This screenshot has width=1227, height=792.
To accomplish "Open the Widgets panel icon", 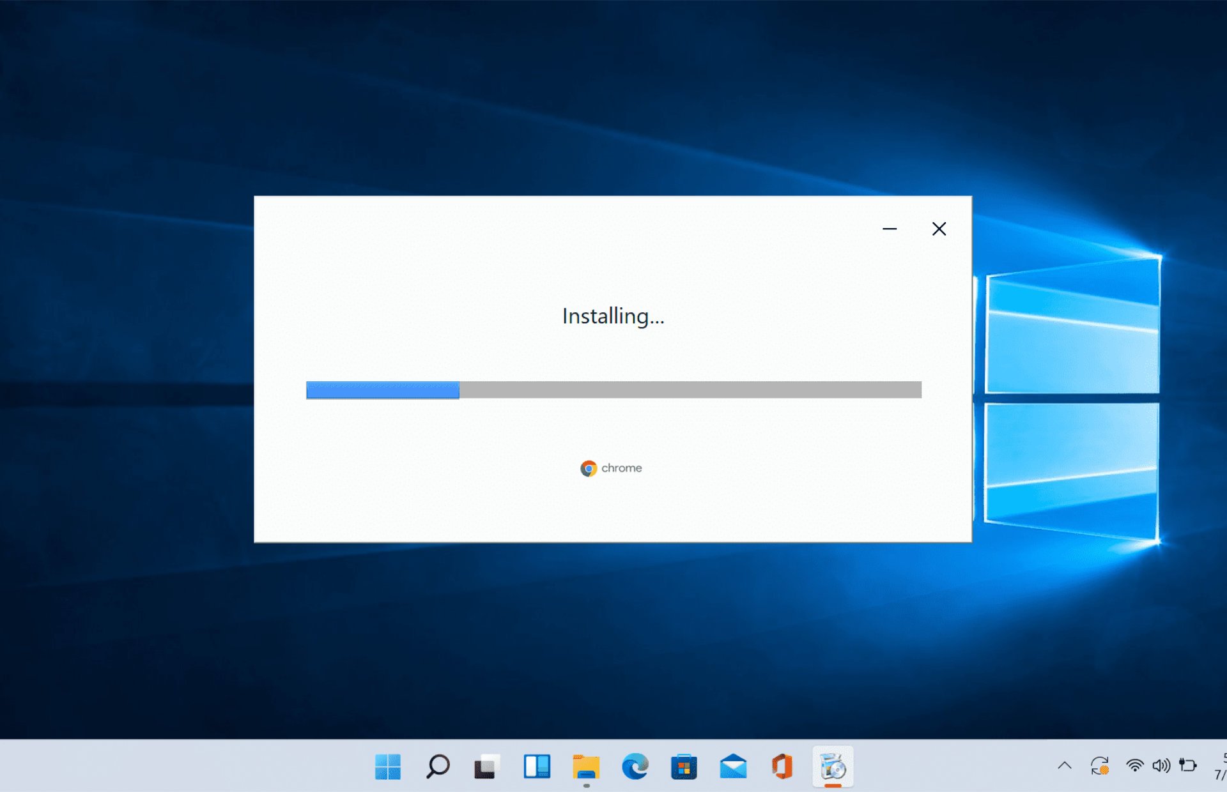I will [537, 766].
